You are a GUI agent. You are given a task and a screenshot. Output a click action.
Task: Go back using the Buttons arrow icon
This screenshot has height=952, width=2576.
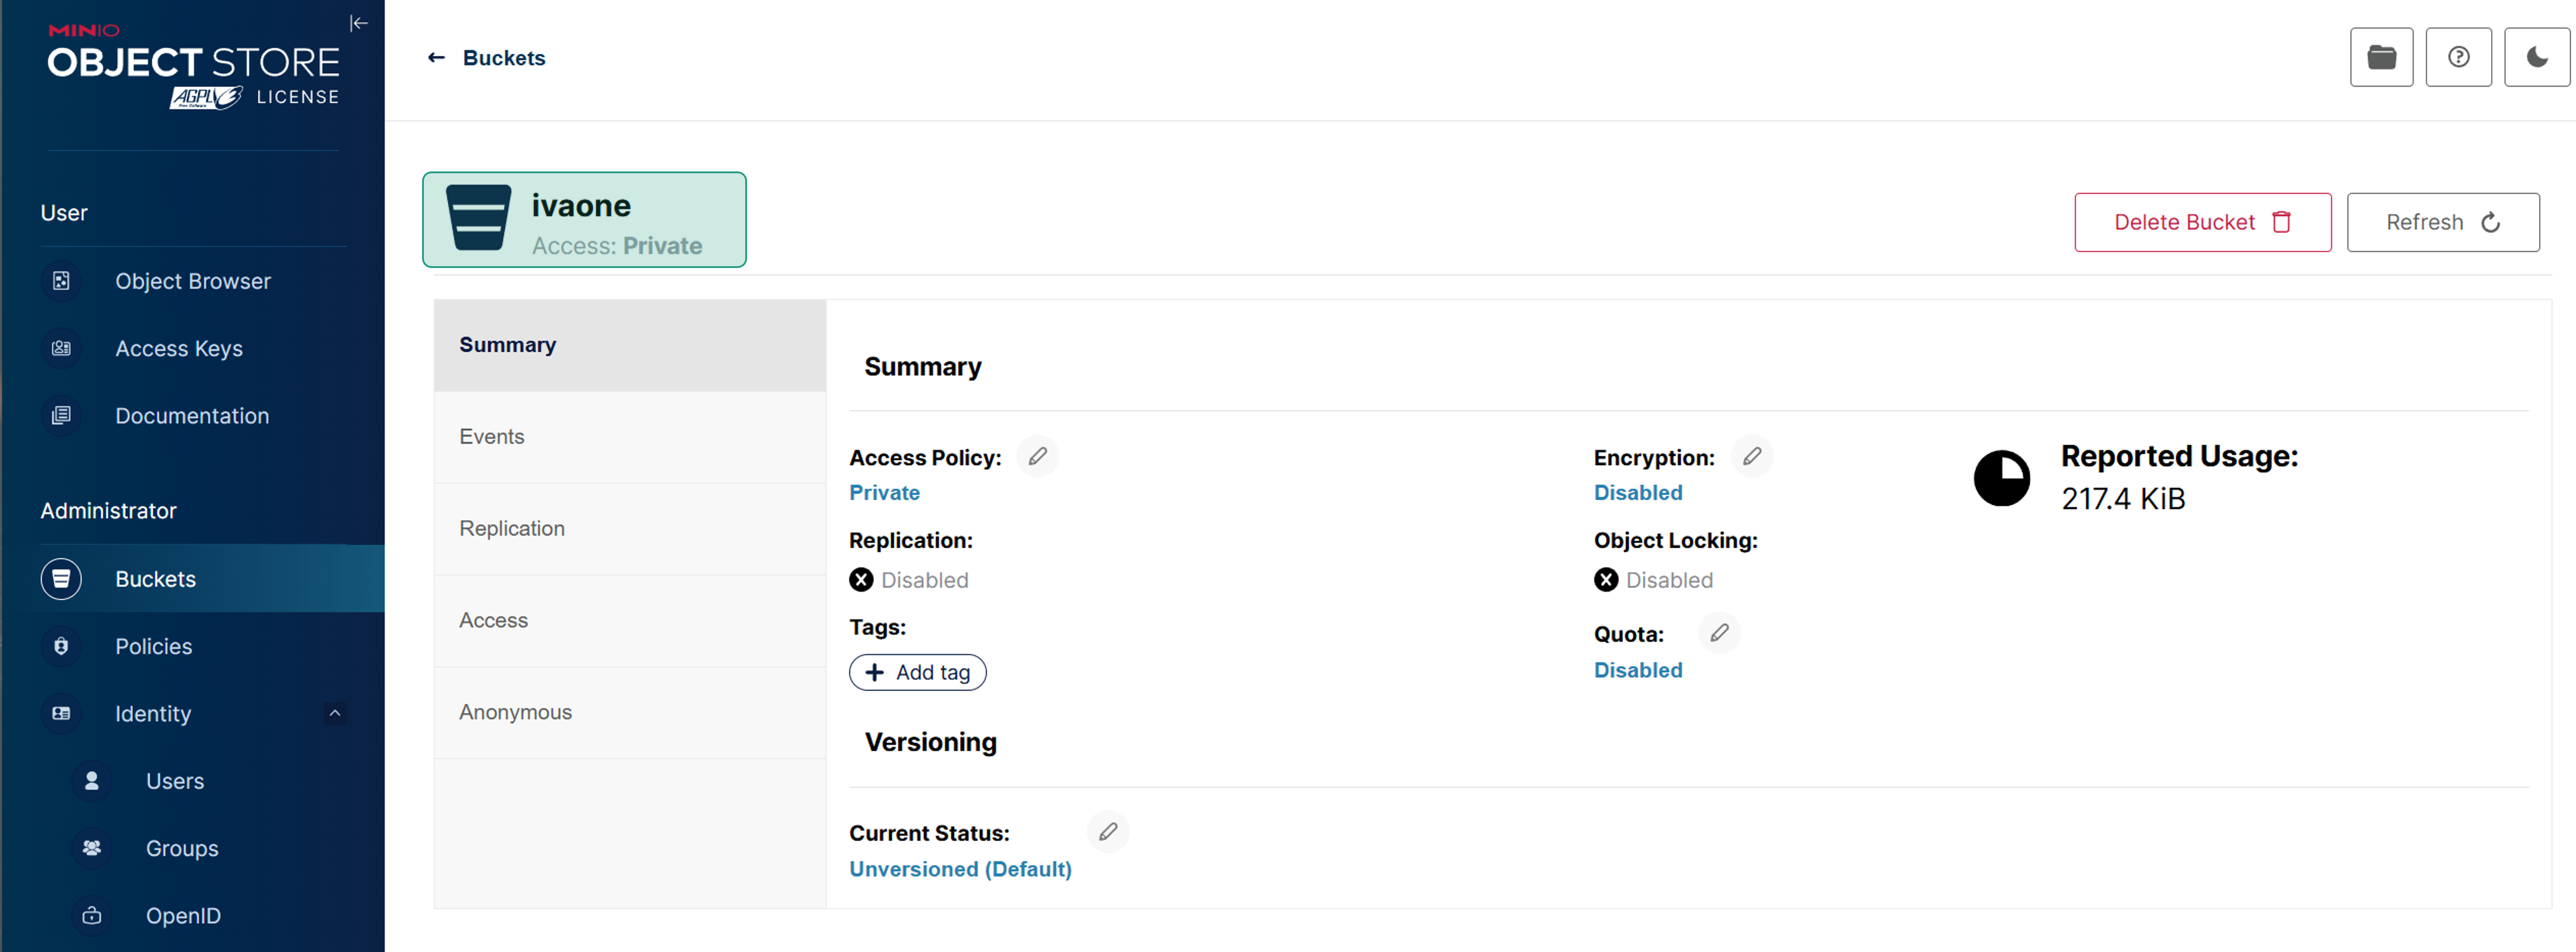click(436, 58)
